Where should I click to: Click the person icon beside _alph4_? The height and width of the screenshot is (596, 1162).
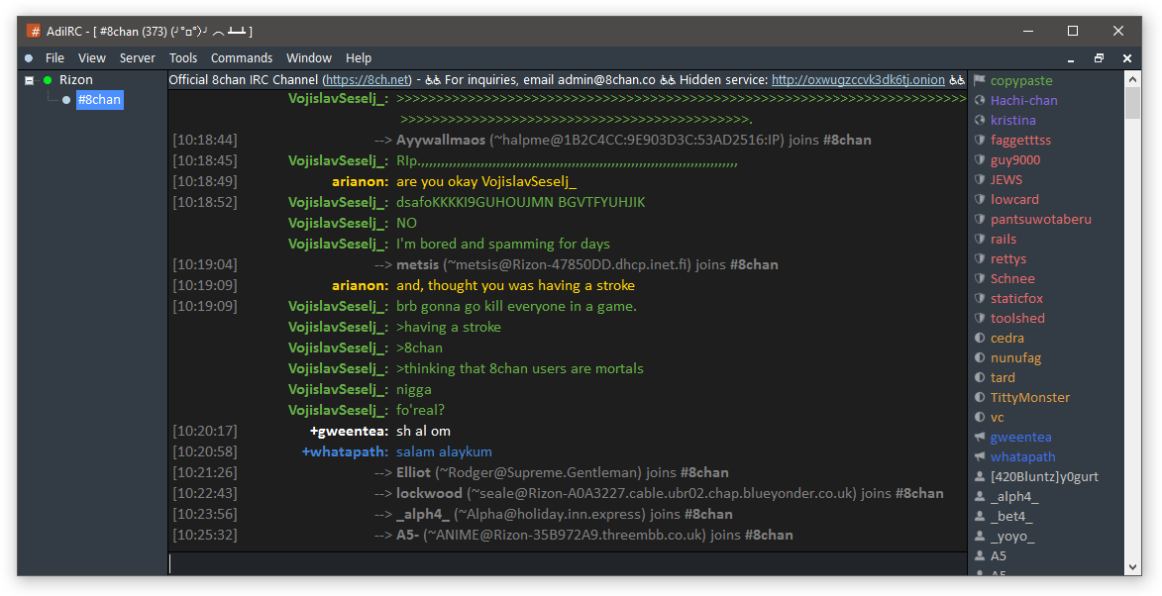click(980, 497)
